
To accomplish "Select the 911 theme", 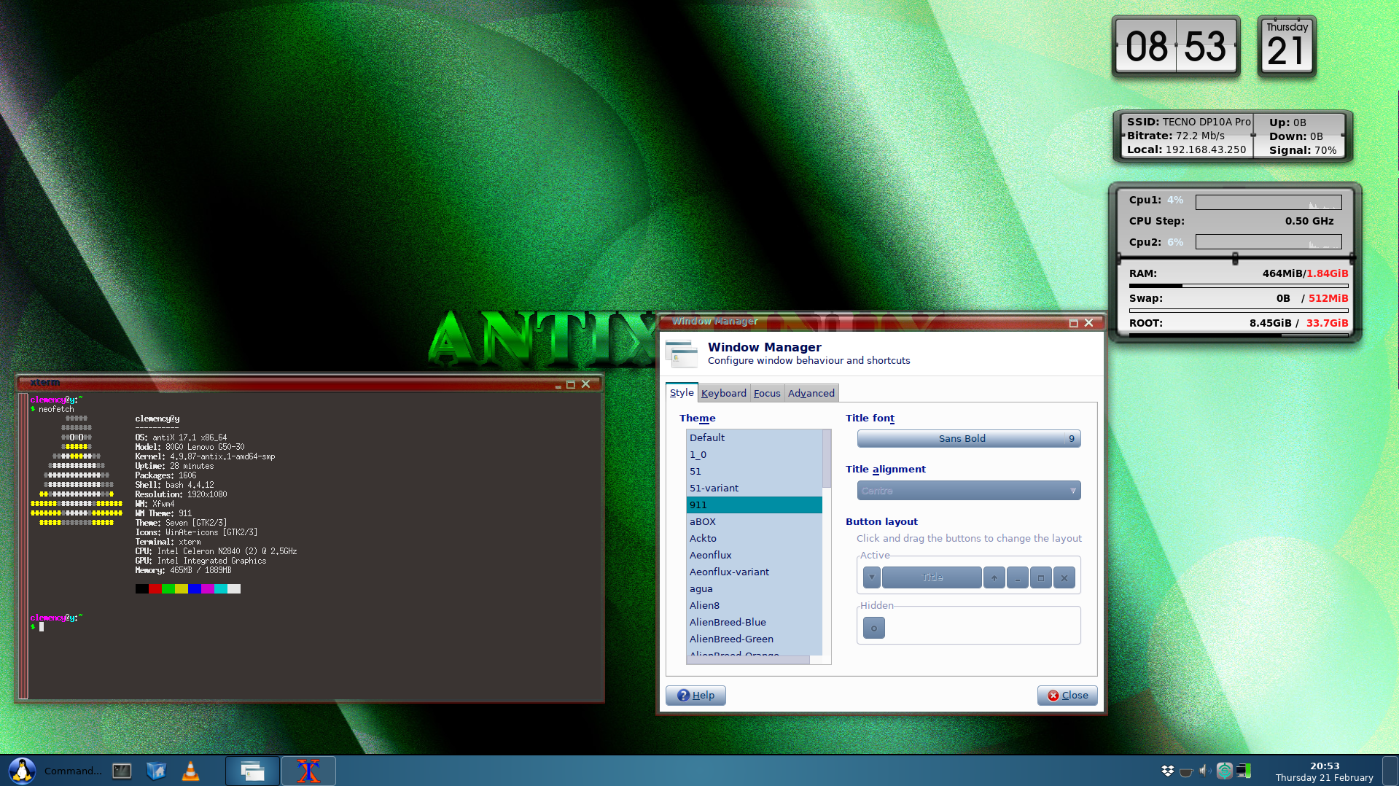I will pyautogui.click(x=755, y=505).
